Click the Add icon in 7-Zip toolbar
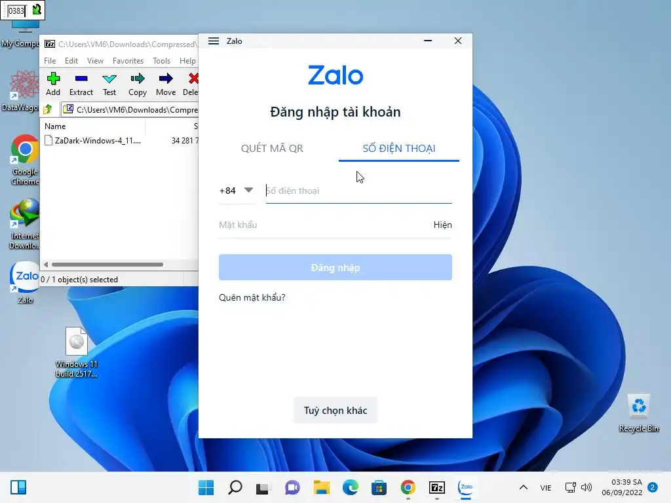Image resolution: width=671 pixels, height=503 pixels. click(x=53, y=84)
